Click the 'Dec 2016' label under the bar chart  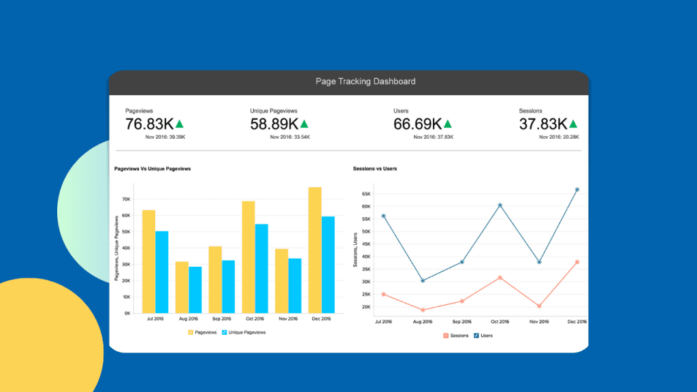(x=321, y=318)
